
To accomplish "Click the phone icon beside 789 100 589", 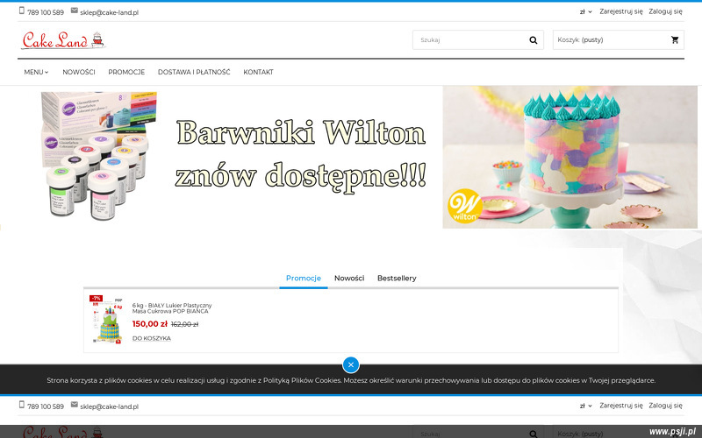I will pos(21,11).
